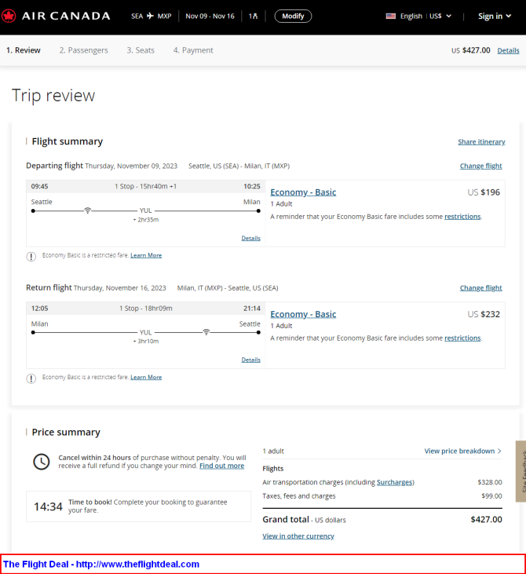The image size is (526, 574).
Task: Click the $427.00 grand total amount
Action: (486, 519)
